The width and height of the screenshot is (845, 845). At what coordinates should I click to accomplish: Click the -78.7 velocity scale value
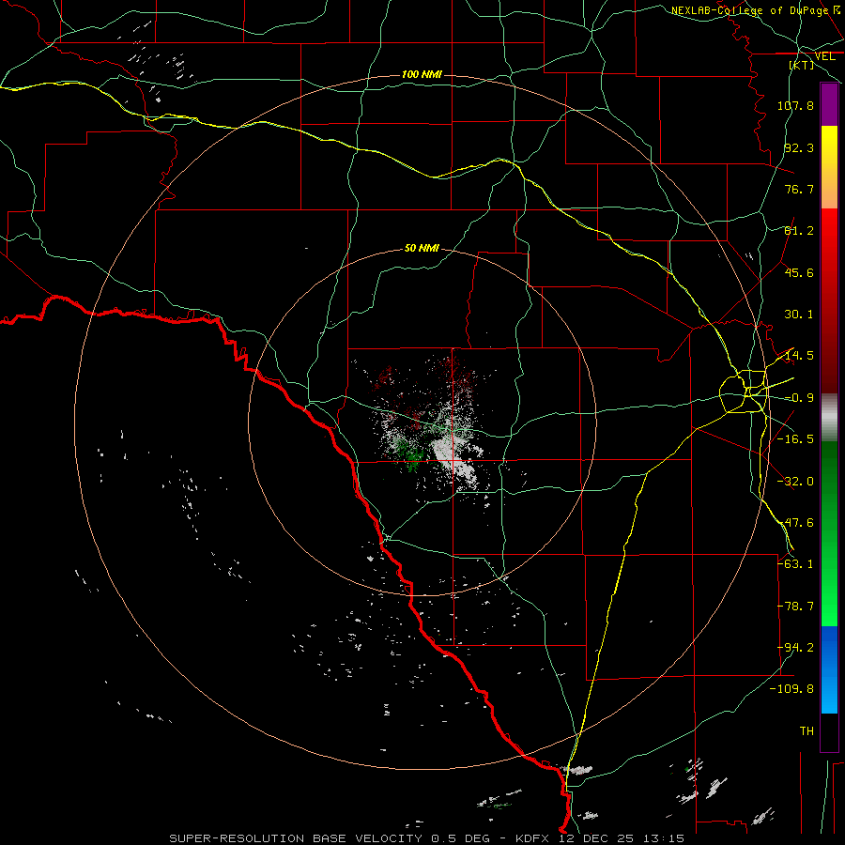click(795, 607)
